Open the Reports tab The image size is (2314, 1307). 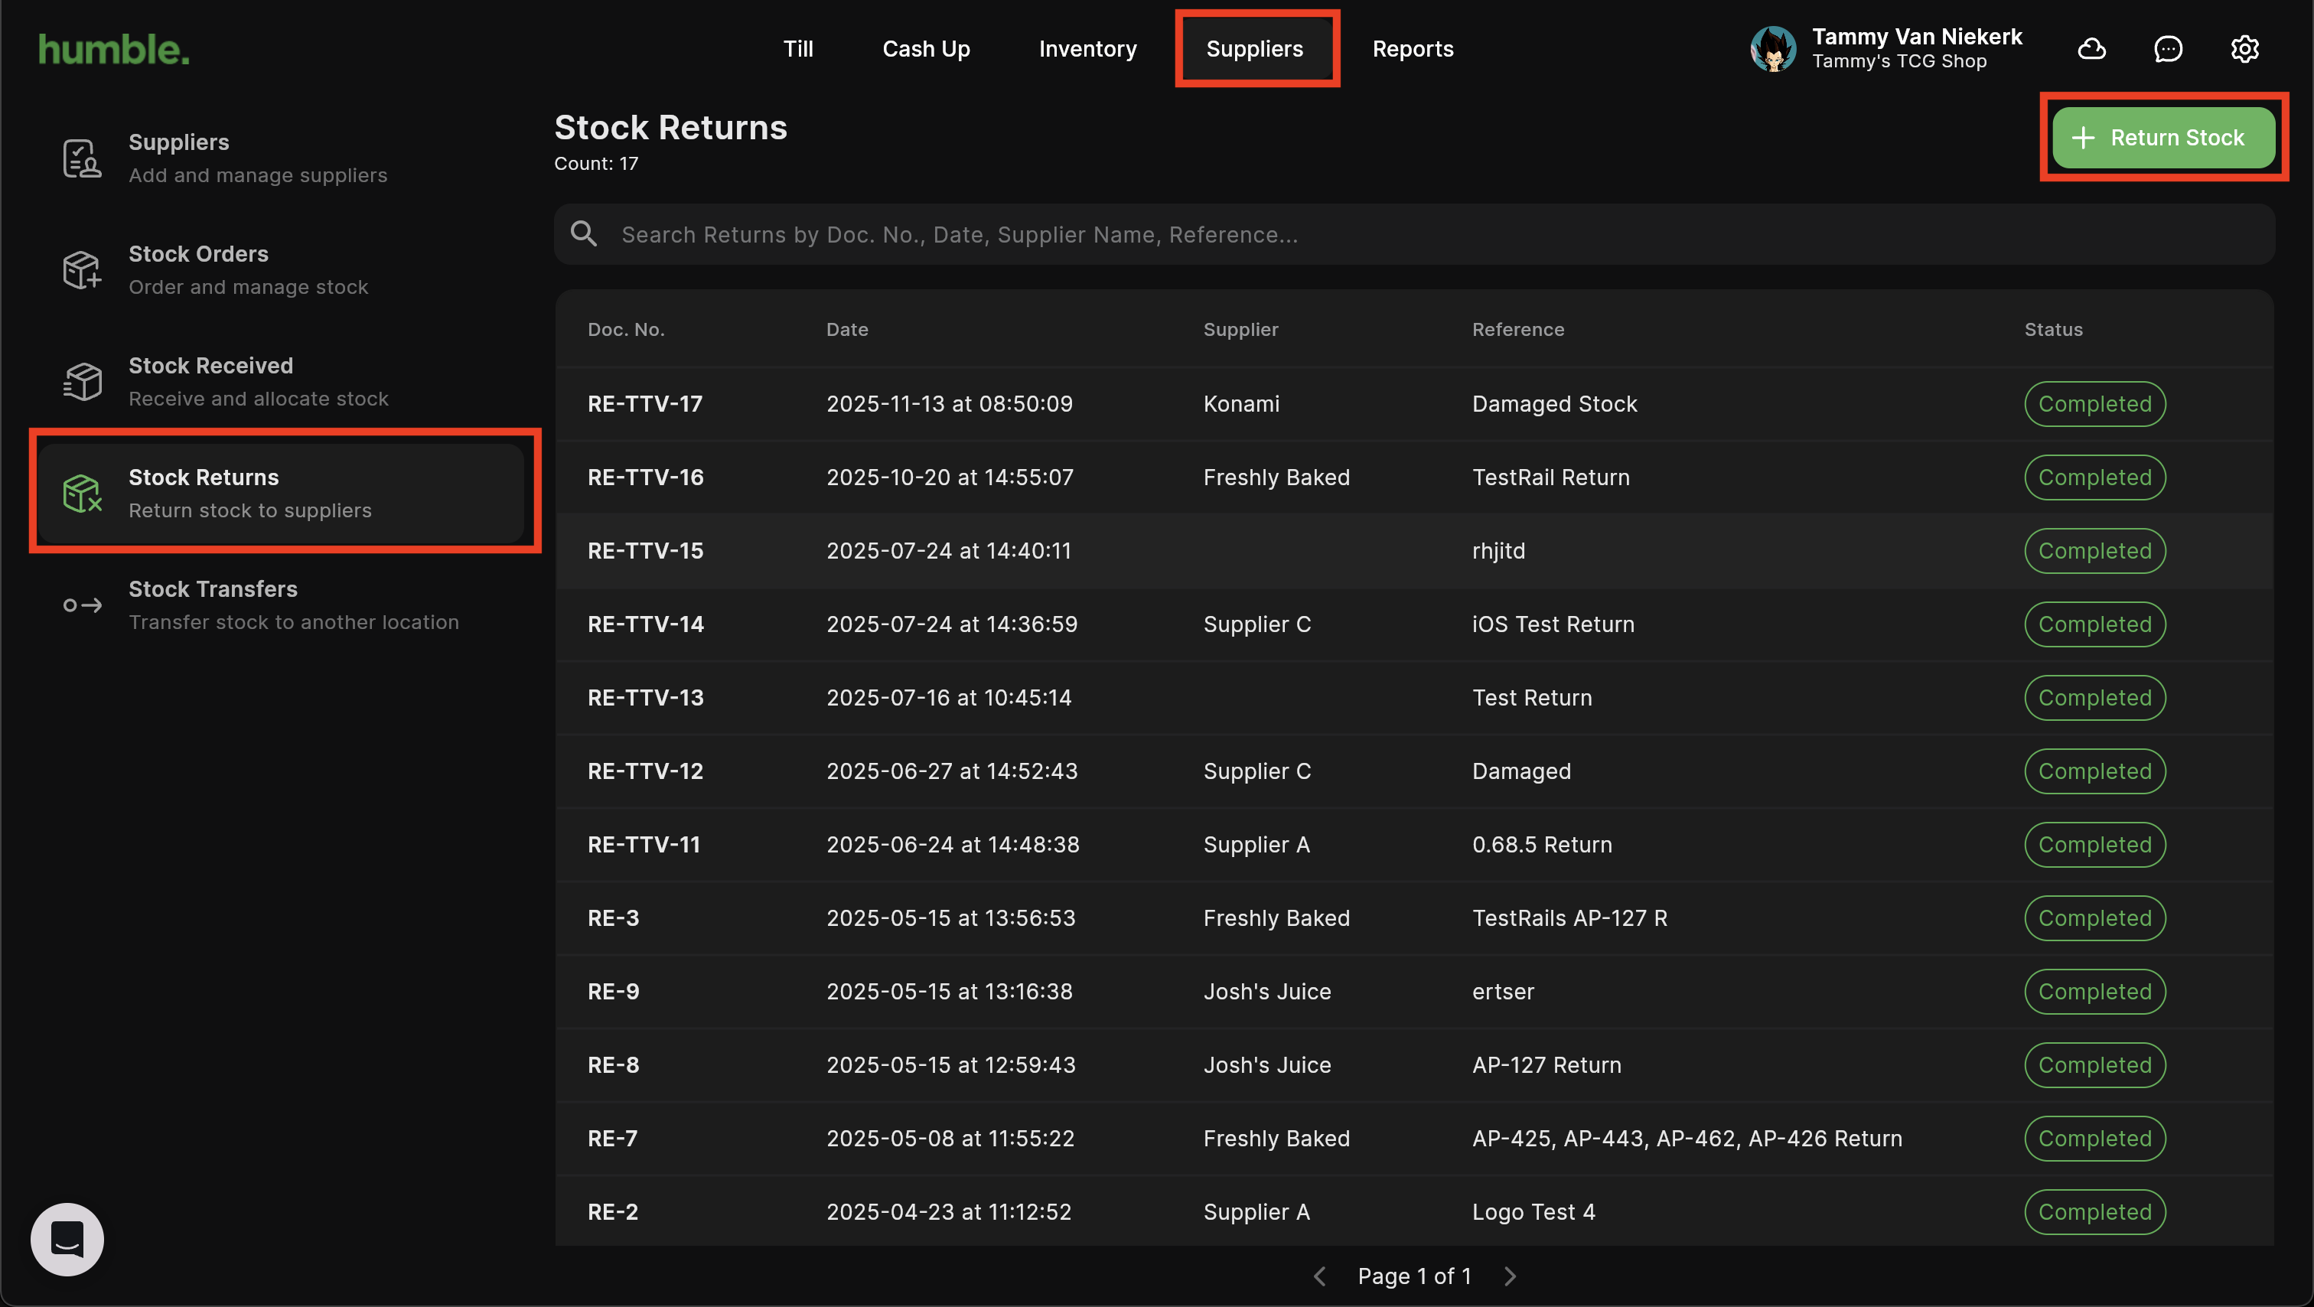point(1412,48)
